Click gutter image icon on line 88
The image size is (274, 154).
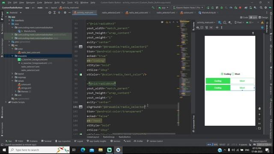pos(80,47)
